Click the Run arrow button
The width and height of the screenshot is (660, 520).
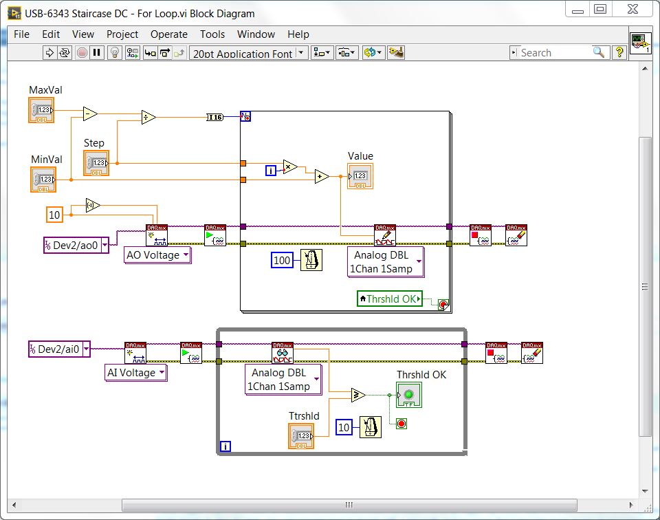[49, 53]
